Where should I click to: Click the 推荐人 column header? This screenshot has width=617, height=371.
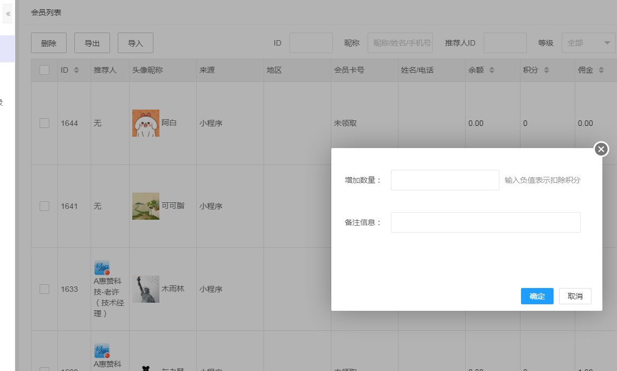105,70
